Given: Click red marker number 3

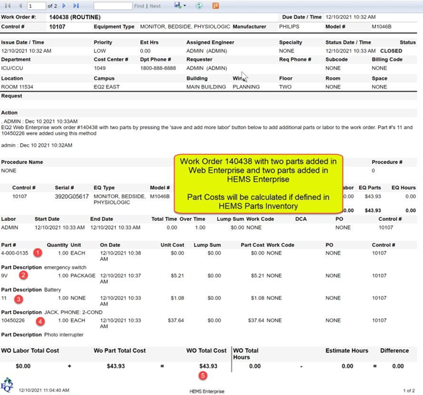Looking at the screenshot, I should pyautogui.click(x=18, y=298).
